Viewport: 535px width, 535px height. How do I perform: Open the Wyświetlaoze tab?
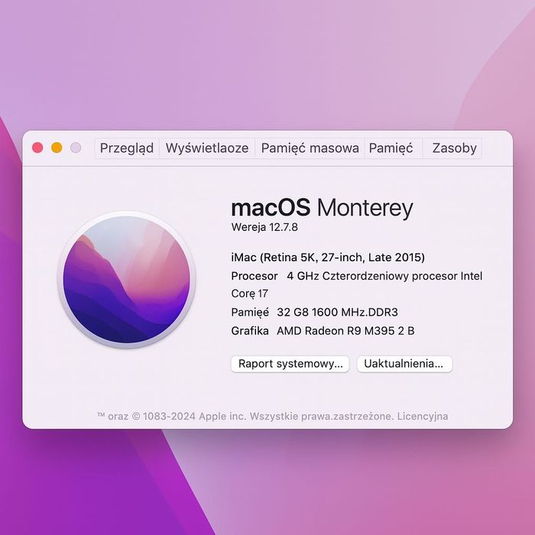click(x=207, y=148)
